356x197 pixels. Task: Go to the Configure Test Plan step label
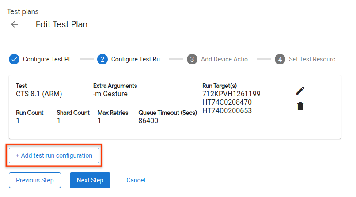tap(48, 59)
